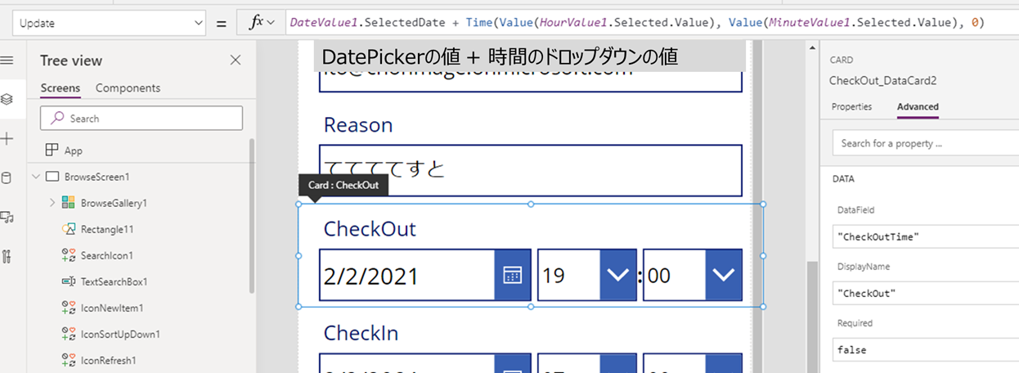Click the Insert plus icon in left rail
The image size is (1019, 373).
[7, 138]
